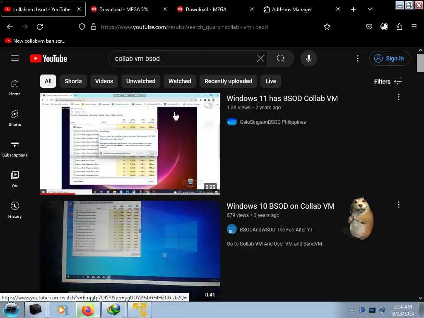Select the Unwatched filter chip
The height and width of the screenshot is (318, 424).
click(141, 81)
